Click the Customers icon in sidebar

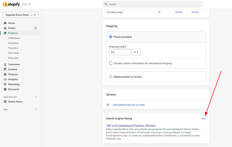click(5, 64)
